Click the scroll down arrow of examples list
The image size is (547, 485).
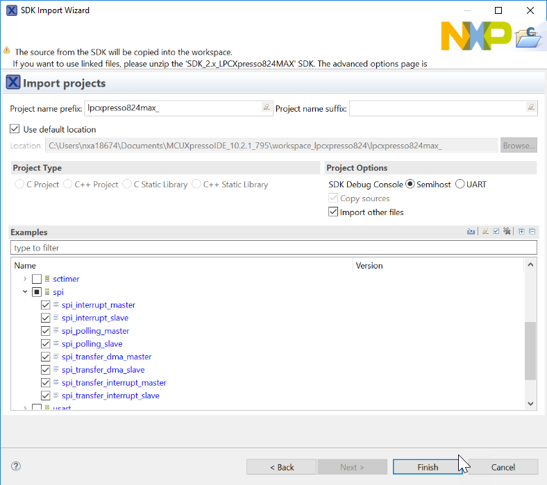tap(530, 404)
